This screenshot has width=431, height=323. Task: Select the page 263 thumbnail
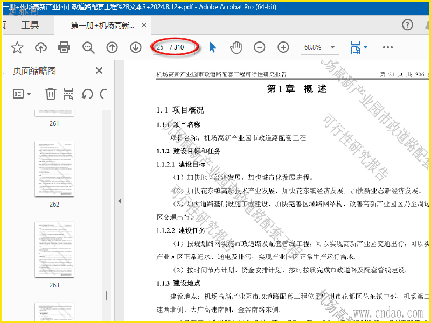pos(54,249)
